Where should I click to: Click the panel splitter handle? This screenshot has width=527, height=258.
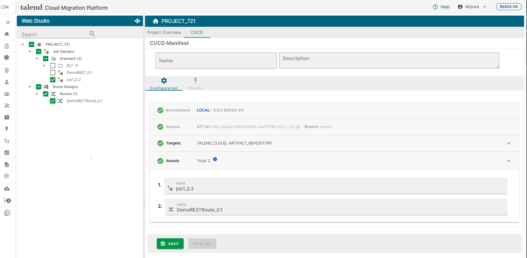point(144,202)
